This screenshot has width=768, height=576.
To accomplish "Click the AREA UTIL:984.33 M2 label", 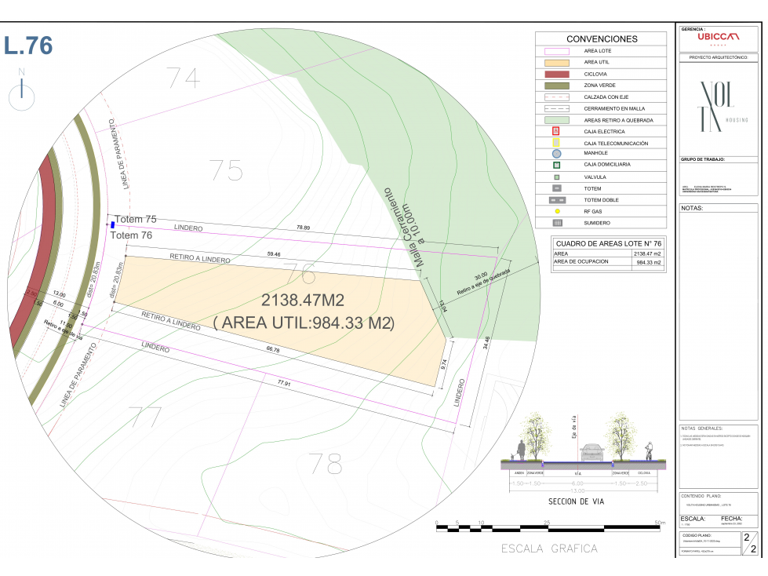I will pyautogui.click(x=304, y=323).
